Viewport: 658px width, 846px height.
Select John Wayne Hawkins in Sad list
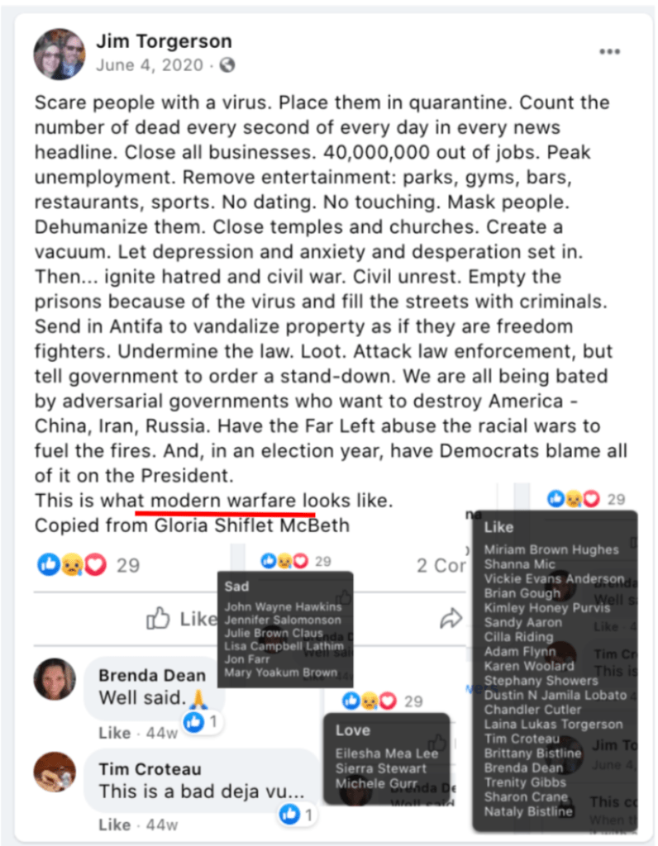point(284,607)
